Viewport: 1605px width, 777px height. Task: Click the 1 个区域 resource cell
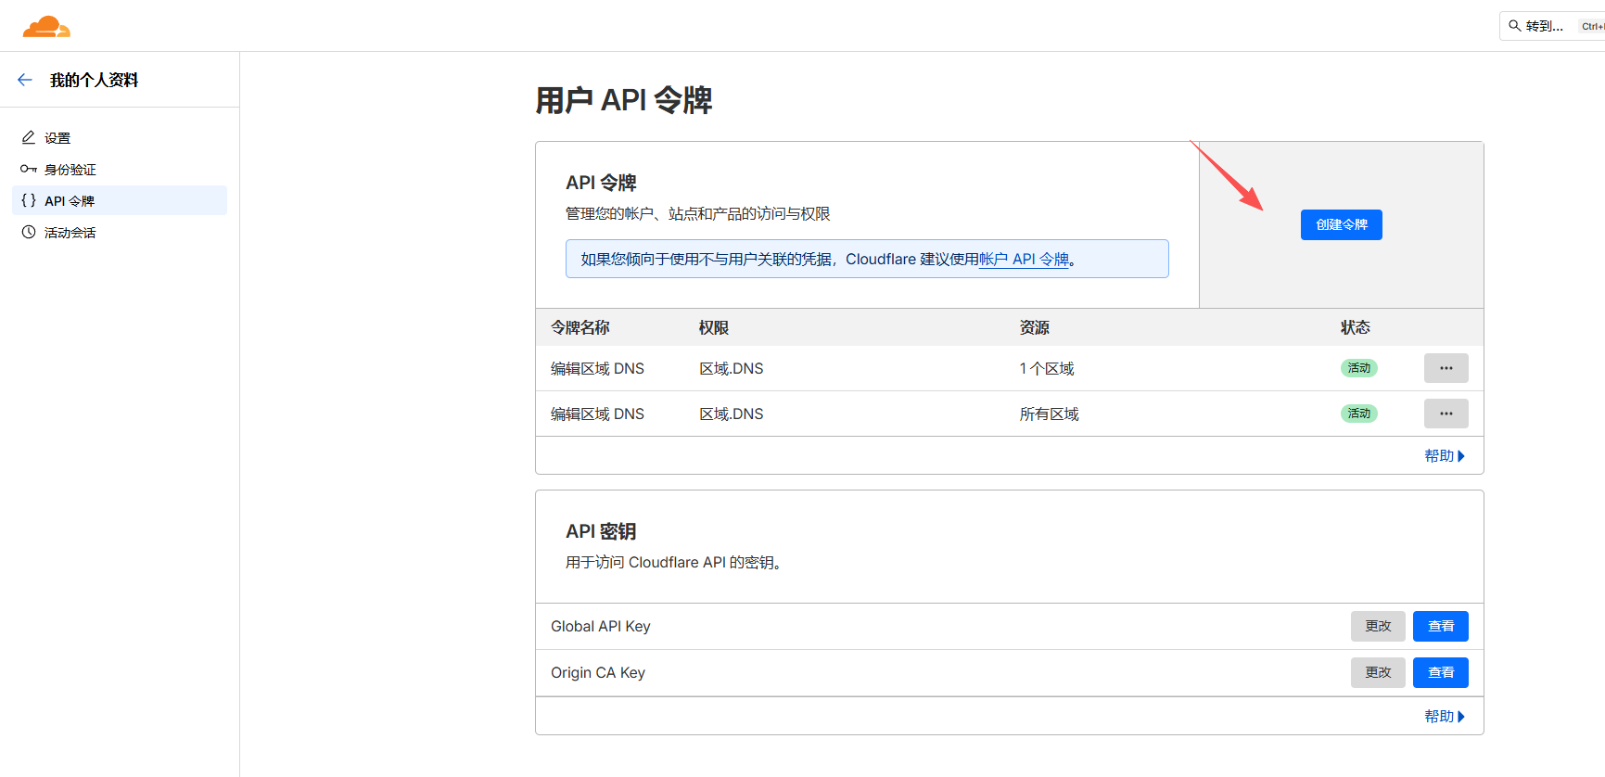pos(1047,368)
